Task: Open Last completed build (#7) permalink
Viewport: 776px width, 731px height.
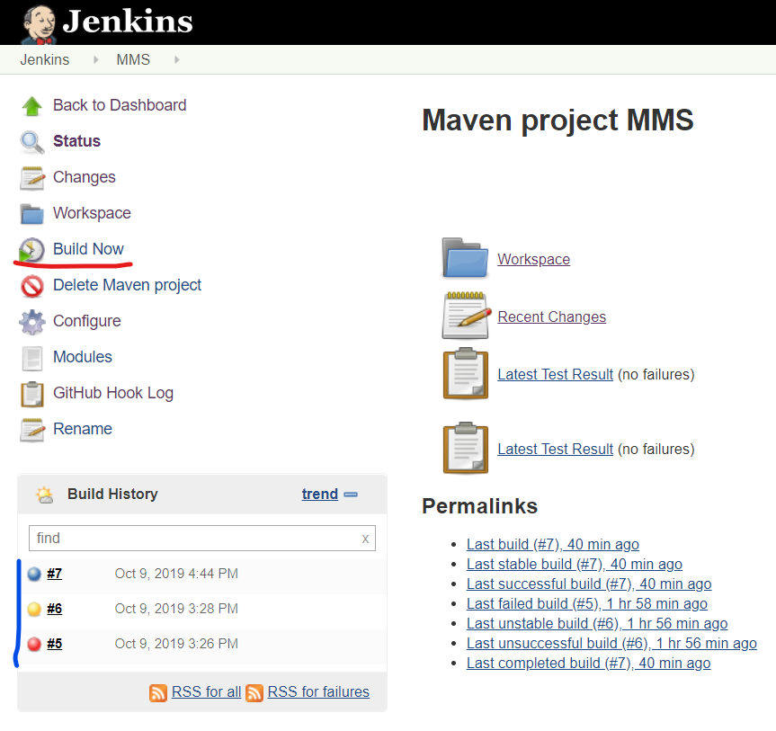Action: click(x=588, y=664)
